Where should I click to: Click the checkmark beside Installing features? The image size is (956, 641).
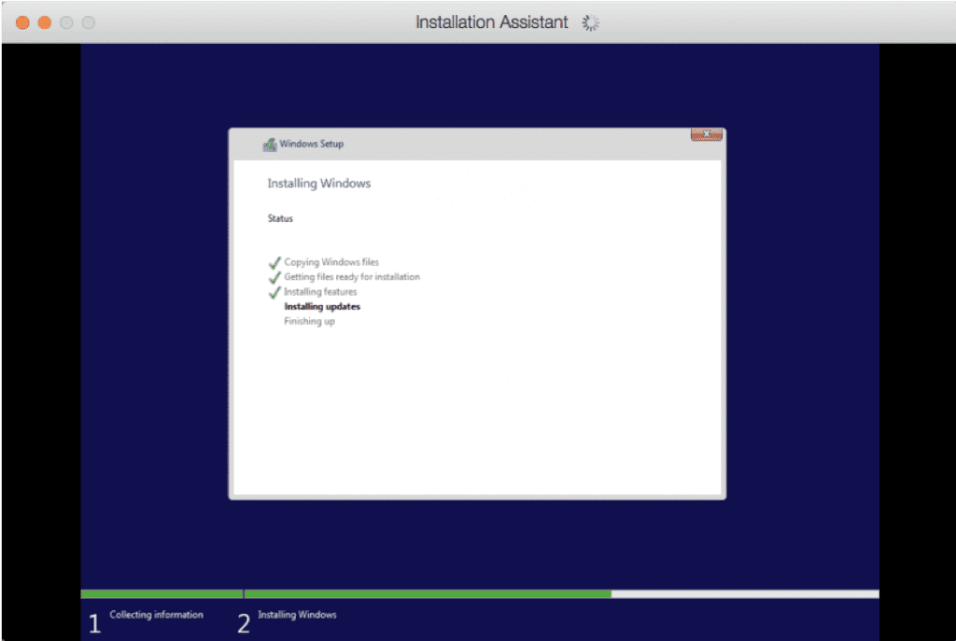click(274, 292)
